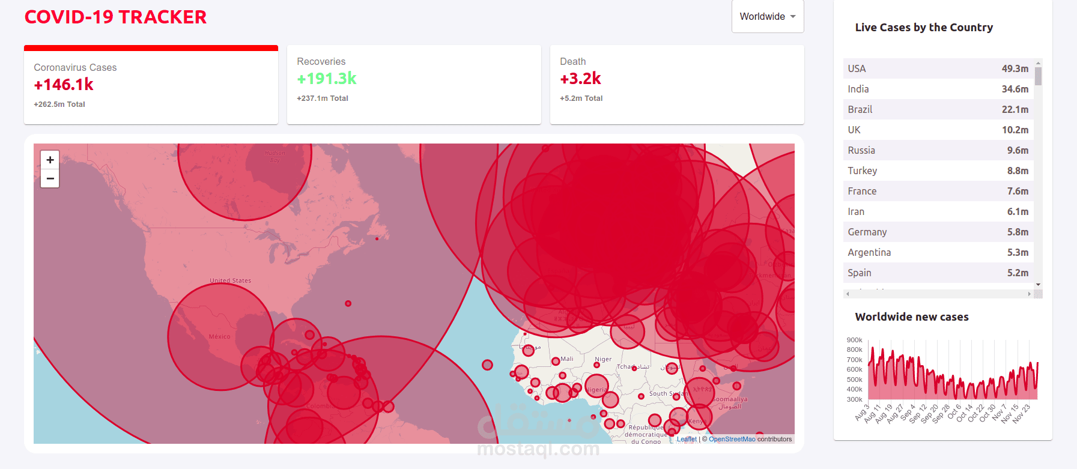Click the country list vertical scrollbar thumb
This screenshot has width=1077, height=469.
point(1038,76)
